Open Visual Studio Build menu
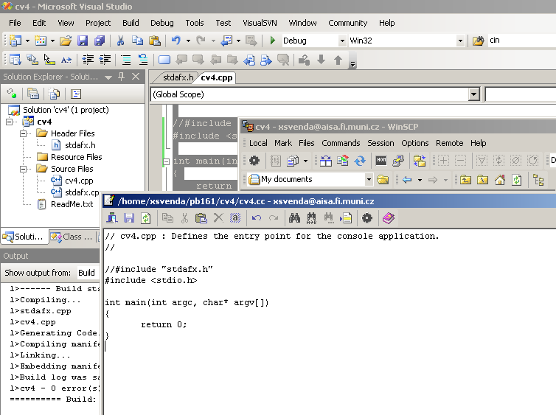Image resolution: width=556 pixels, height=415 pixels. (131, 23)
